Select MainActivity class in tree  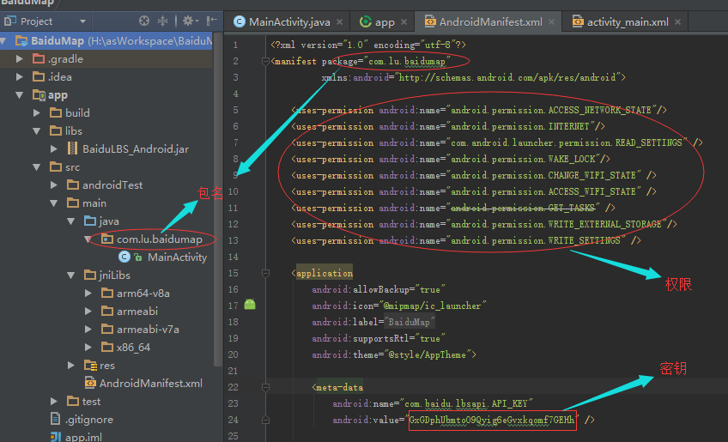177,257
